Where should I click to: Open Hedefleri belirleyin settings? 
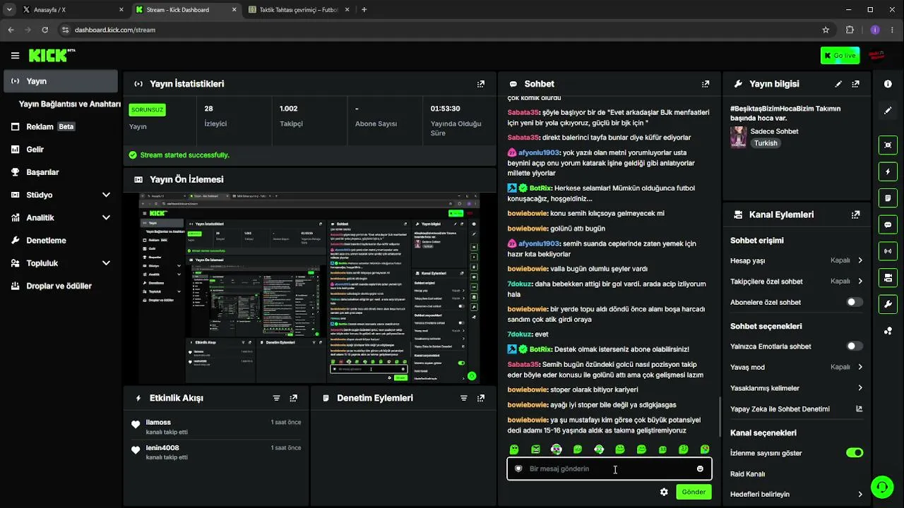tap(797, 495)
